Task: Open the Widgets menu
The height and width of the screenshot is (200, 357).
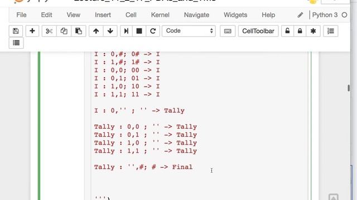Action: 235,15
